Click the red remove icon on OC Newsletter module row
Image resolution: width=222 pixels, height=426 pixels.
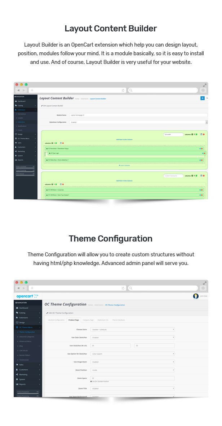202,149
